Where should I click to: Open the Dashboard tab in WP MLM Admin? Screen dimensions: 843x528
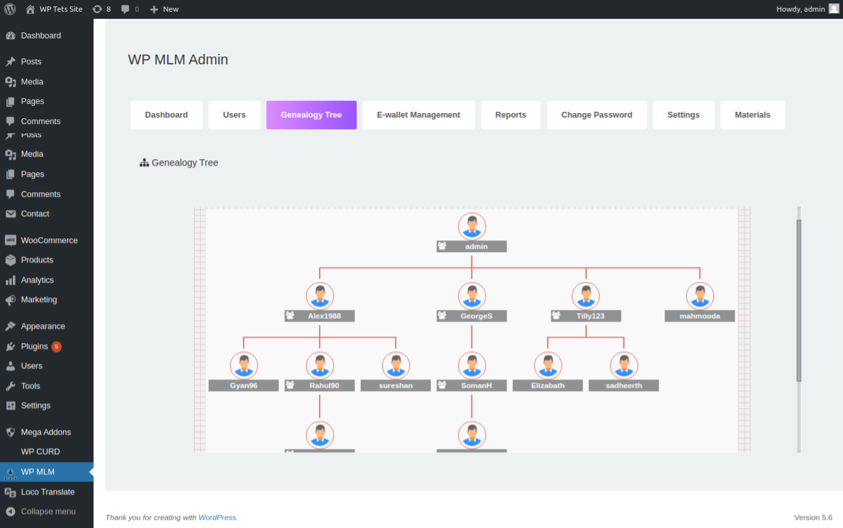click(x=166, y=115)
